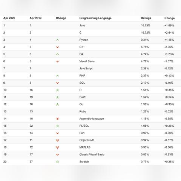181x181 pixels.
Task: Click the 16.72% rating for C
Action: tap(146, 33)
